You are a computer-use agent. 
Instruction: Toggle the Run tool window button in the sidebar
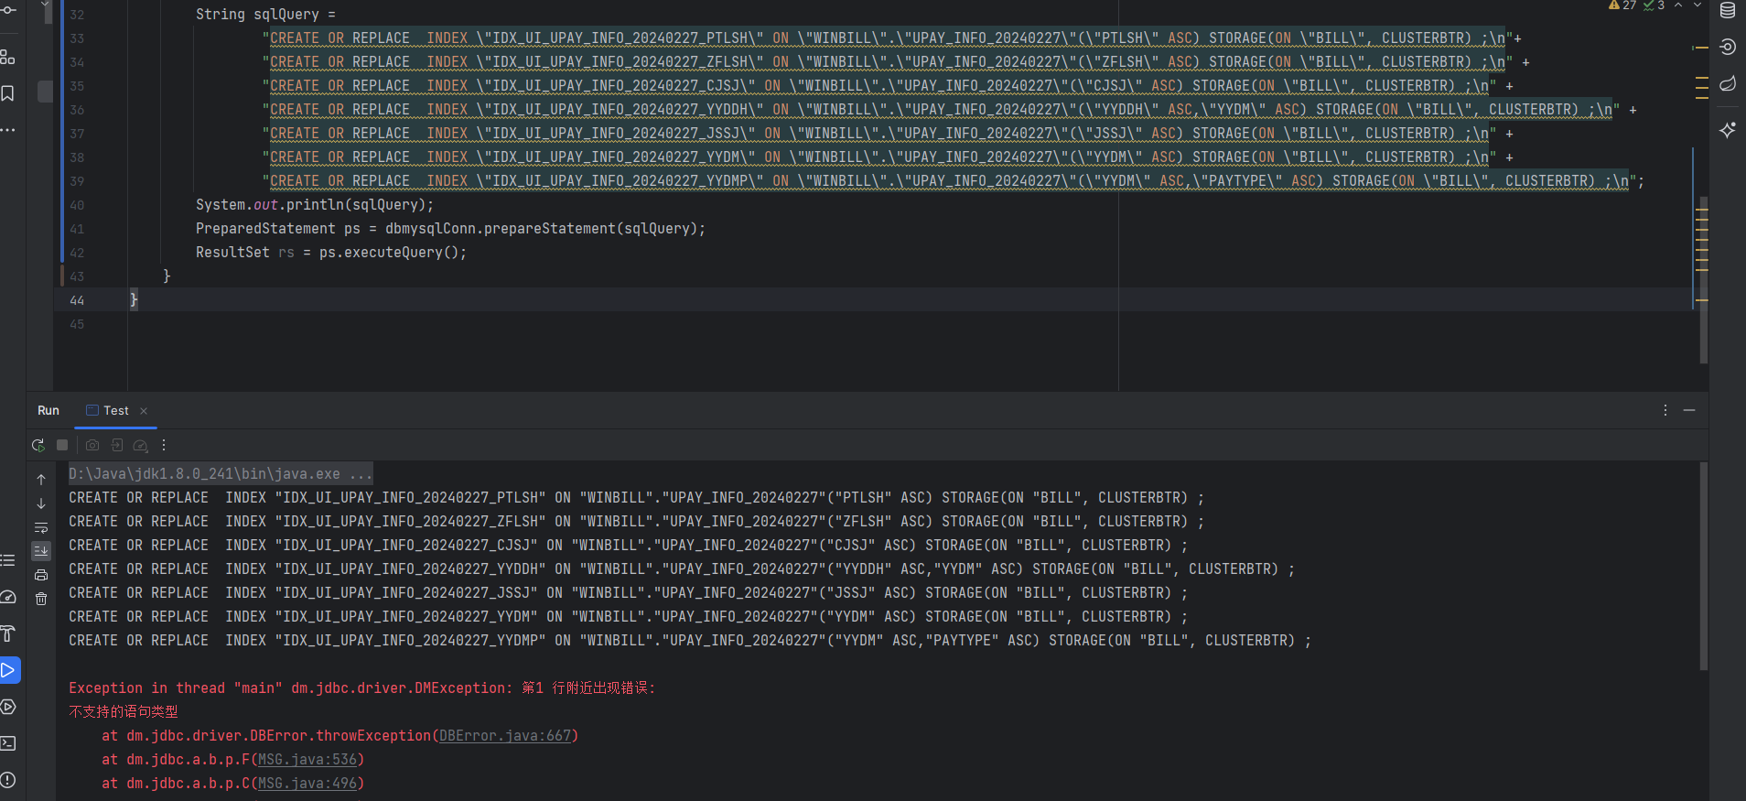(x=9, y=670)
